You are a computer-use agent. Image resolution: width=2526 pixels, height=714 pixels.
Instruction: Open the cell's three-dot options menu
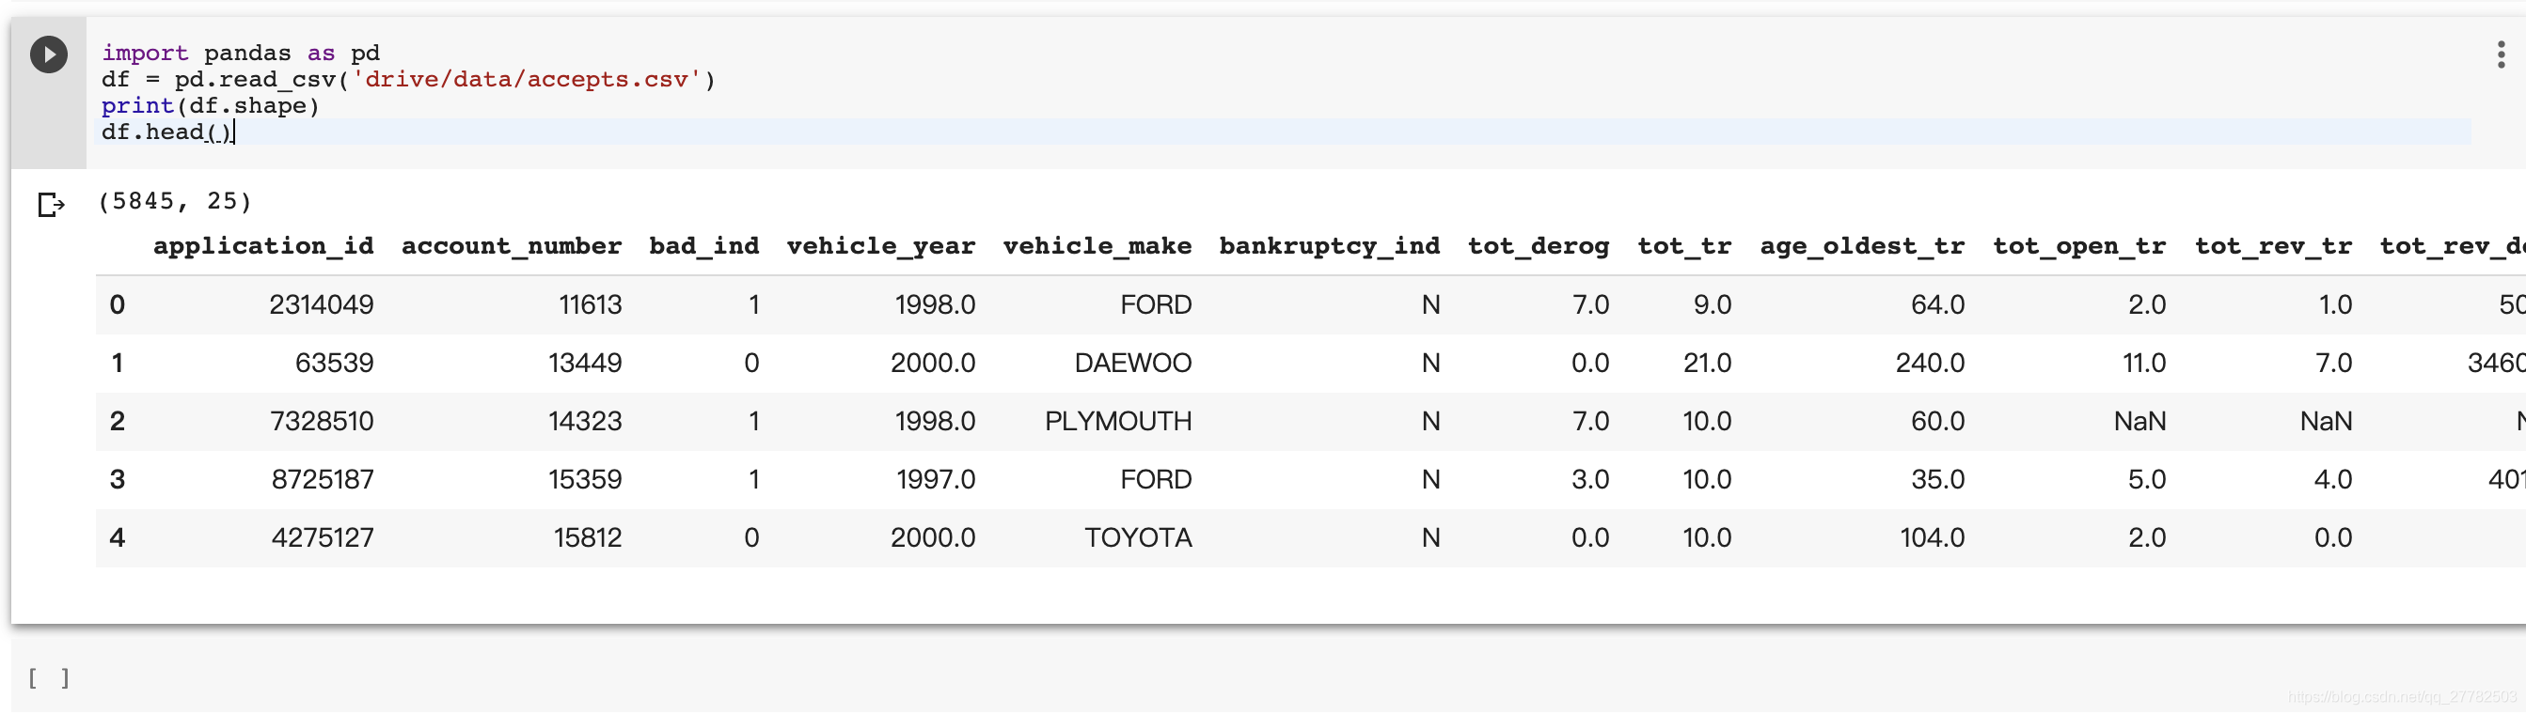tap(2501, 54)
